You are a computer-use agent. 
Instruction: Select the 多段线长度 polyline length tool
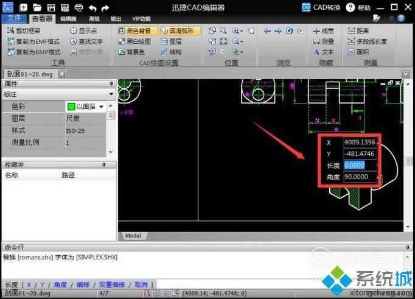coord(367,41)
